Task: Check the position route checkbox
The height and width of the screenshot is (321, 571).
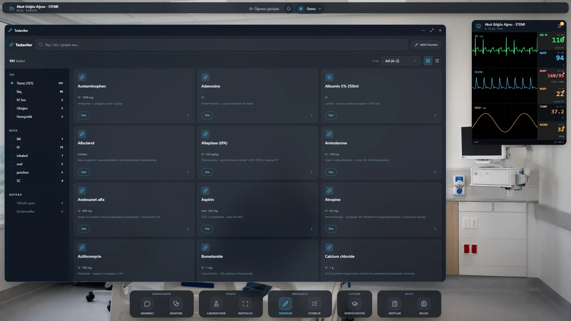Action: click(12, 172)
